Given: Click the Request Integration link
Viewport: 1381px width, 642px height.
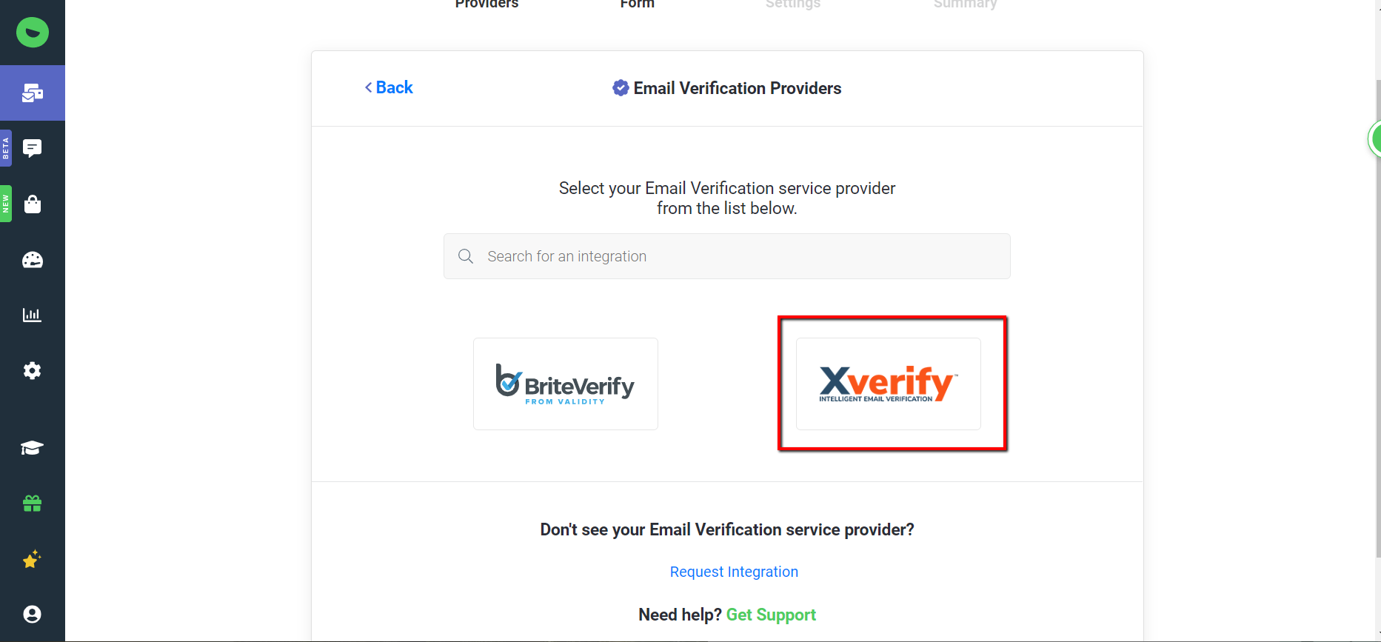Looking at the screenshot, I should tap(734, 572).
